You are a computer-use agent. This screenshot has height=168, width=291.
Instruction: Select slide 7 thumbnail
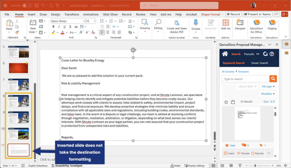pos(18,85)
